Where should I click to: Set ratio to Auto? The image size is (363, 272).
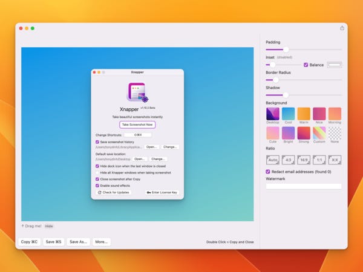coord(273,160)
